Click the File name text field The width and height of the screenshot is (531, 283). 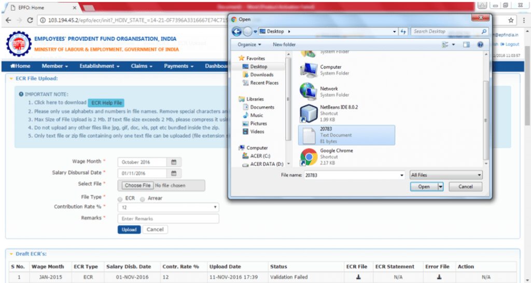pos(351,175)
